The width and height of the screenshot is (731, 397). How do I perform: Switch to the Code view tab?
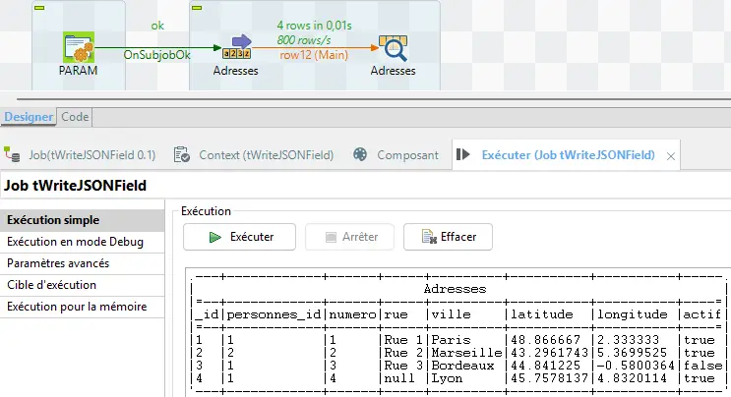pyautogui.click(x=75, y=116)
